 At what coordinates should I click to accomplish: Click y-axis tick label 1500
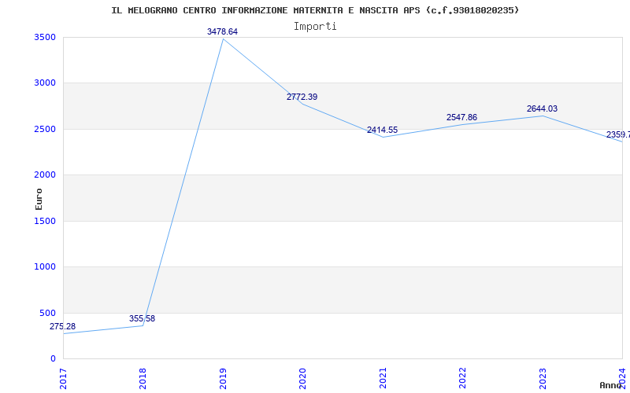(x=45, y=221)
